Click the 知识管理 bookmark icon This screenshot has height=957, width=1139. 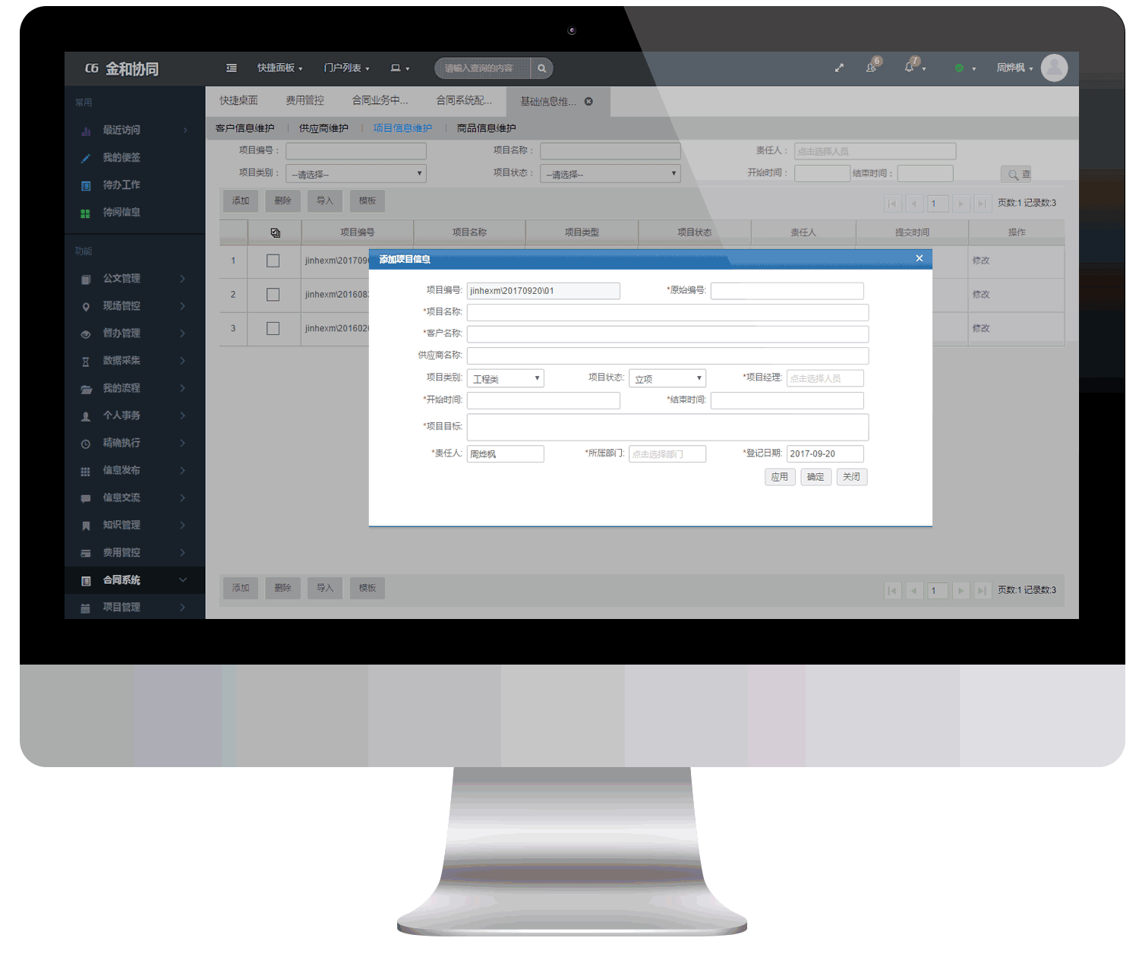[86, 526]
